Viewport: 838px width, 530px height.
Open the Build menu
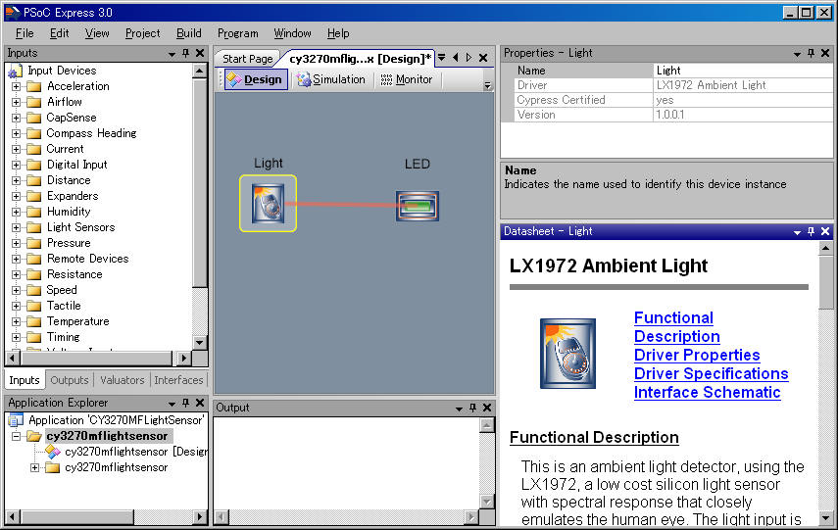click(x=188, y=33)
